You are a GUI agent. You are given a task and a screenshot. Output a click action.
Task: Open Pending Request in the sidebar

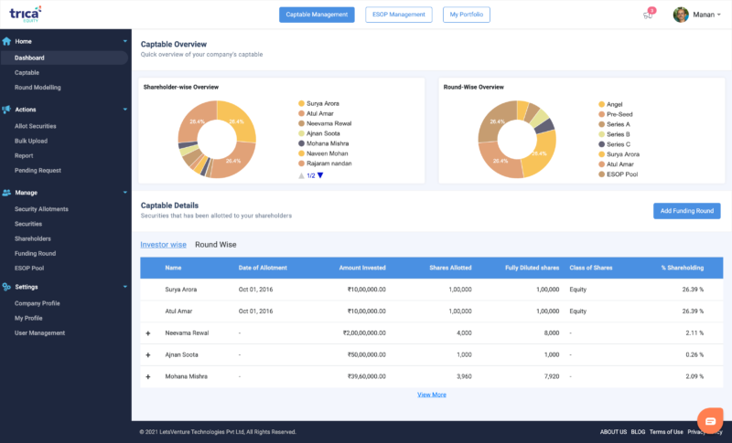(38, 171)
